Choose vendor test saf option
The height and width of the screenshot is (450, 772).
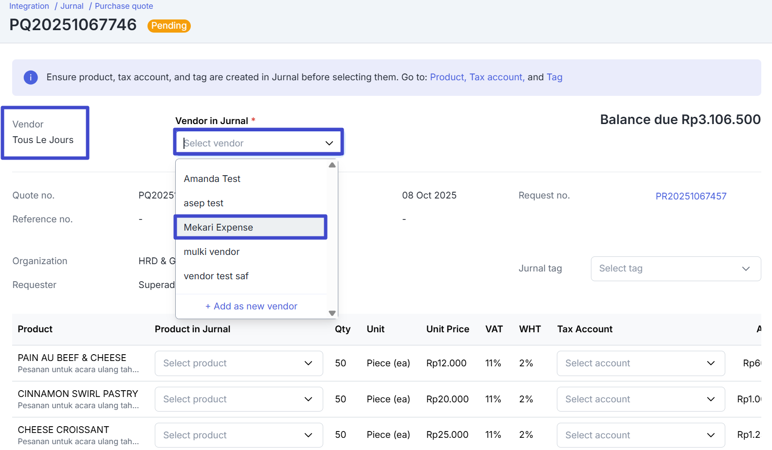(216, 276)
